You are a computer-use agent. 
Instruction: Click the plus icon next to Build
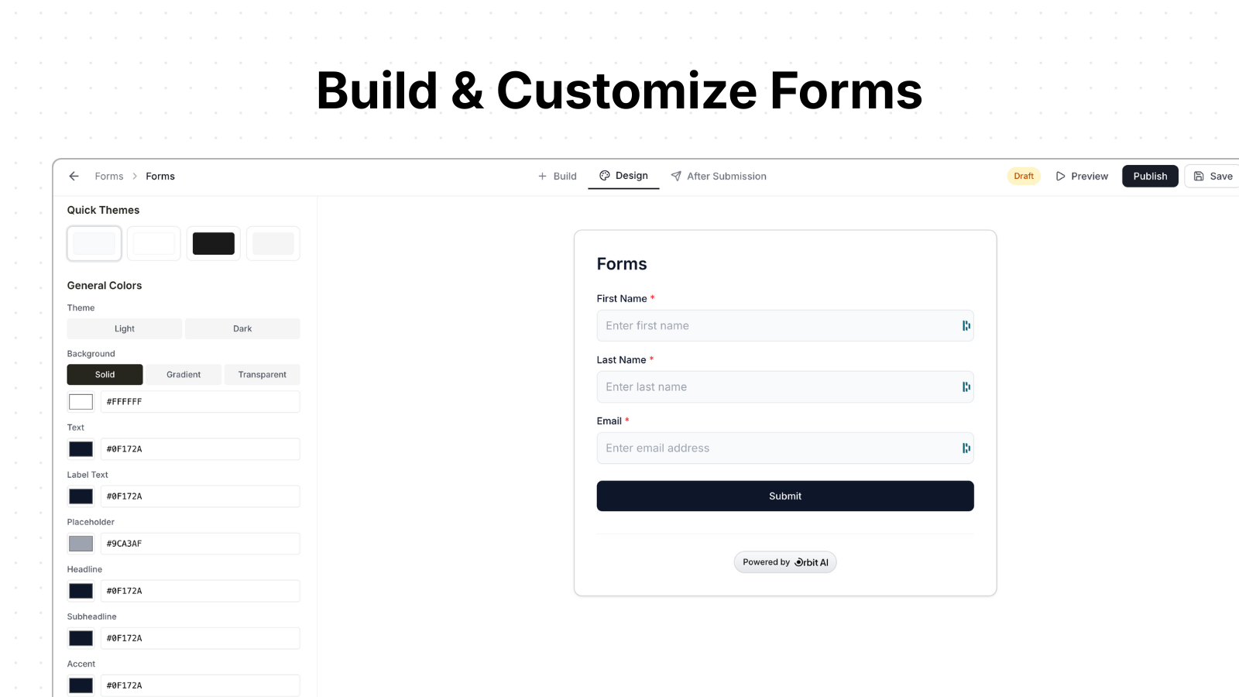click(x=541, y=176)
